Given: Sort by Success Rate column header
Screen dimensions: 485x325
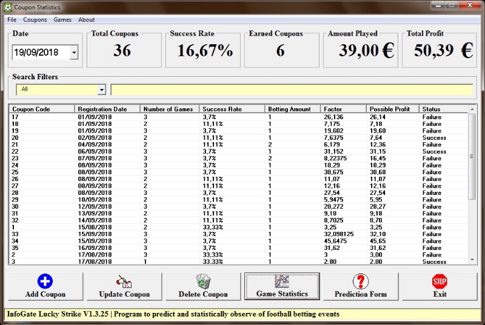Looking at the screenshot, I should [x=232, y=109].
